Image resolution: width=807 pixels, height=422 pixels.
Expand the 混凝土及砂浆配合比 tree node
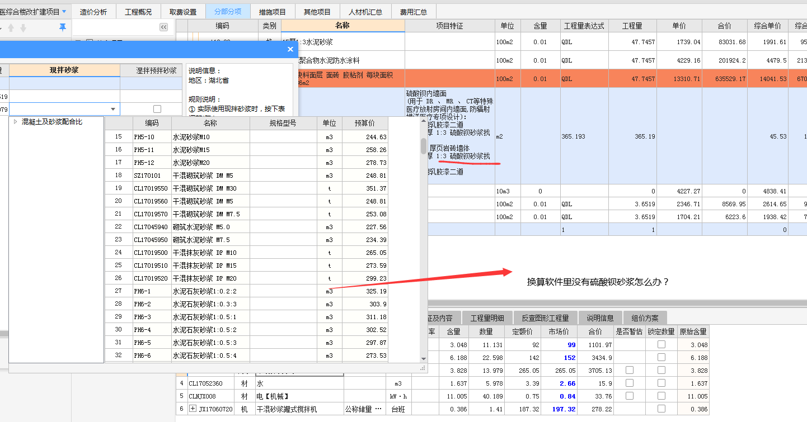click(x=15, y=122)
